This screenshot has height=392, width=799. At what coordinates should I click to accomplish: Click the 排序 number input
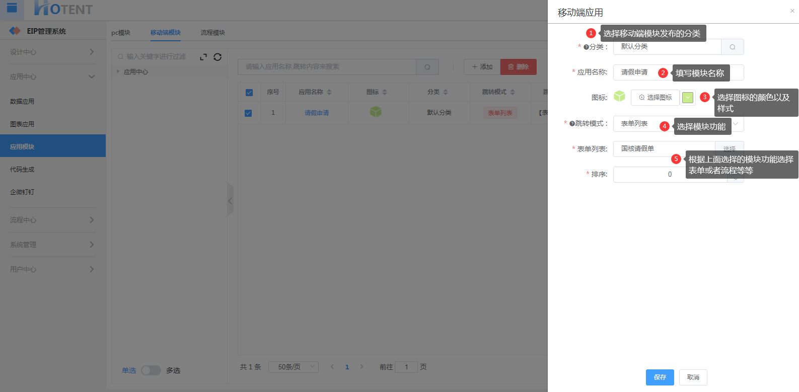[670, 175]
